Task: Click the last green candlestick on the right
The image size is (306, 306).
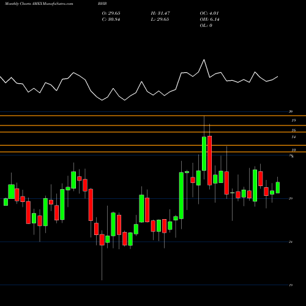Action: pos(278,187)
